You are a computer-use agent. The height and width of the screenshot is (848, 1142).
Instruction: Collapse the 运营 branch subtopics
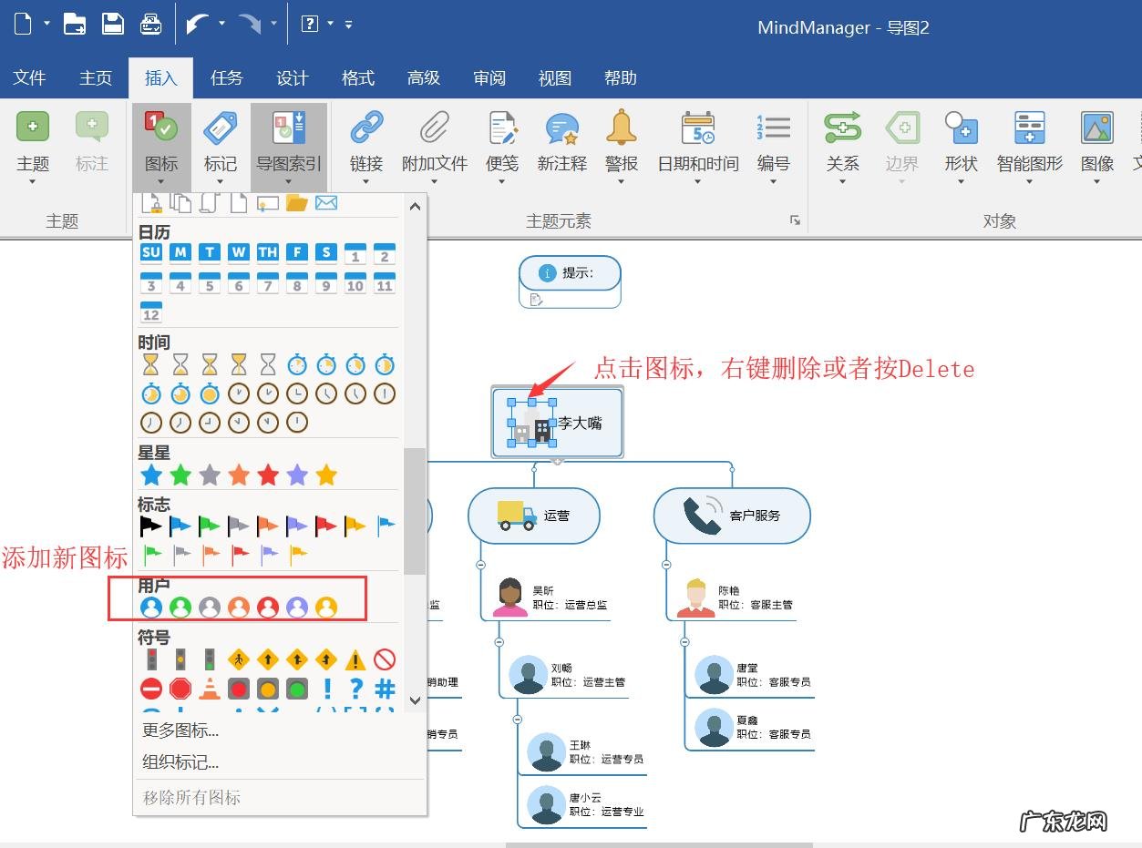[480, 565]
